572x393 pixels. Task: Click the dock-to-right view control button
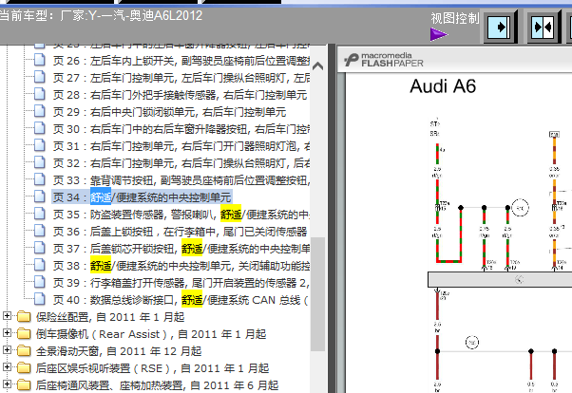point(500,27)
